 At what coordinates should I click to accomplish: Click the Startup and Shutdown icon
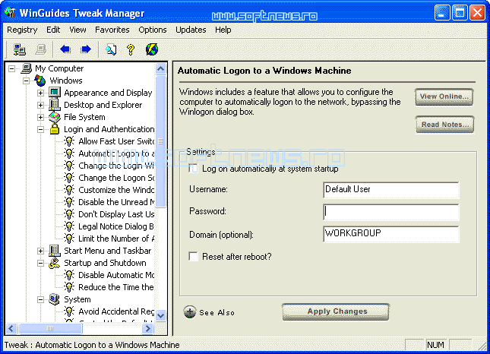point(55,263)
